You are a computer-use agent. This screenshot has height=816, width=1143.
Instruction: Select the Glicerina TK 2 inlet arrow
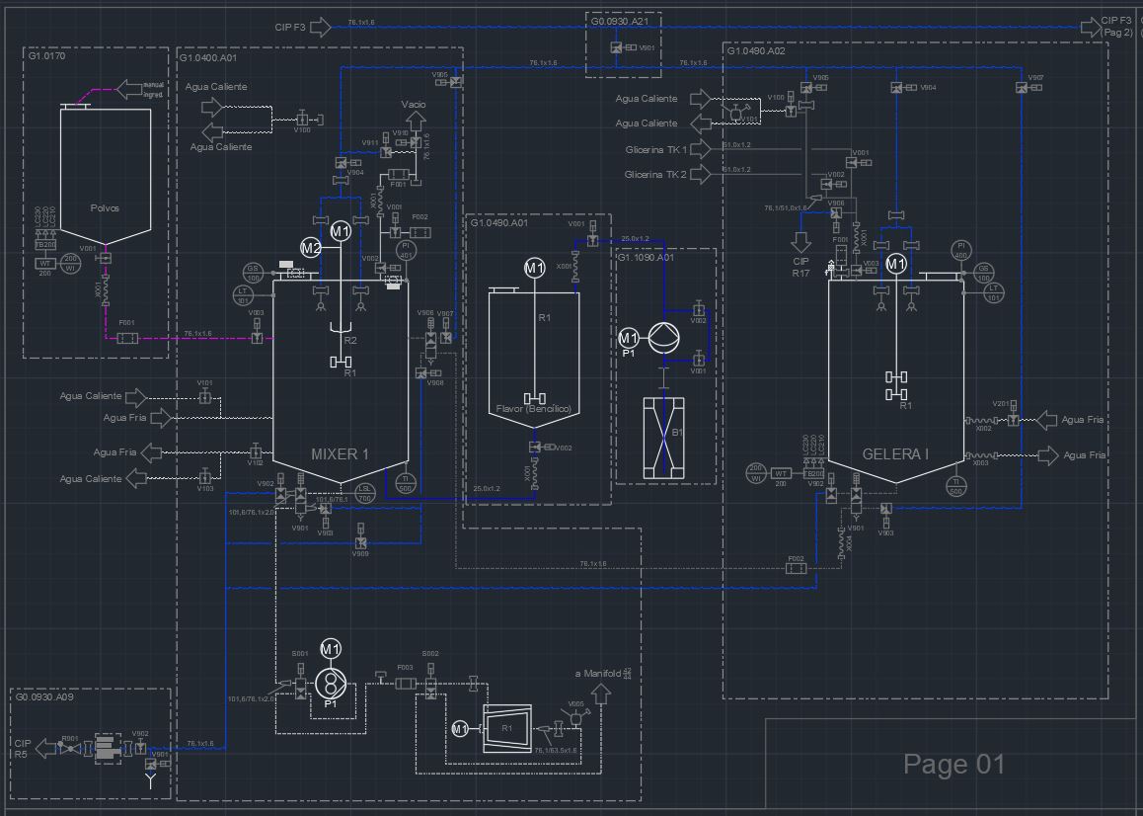tap(701, 175)
